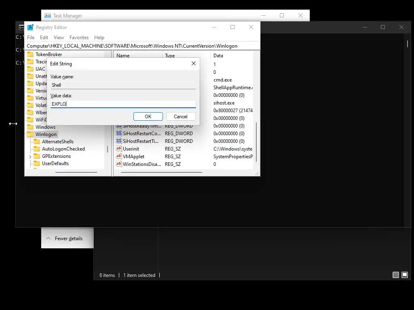Image resolution: width=414 pixels, height=310 pixels.
Task: Click the registry path address bar
Action: pyautogui.click(x=142, y=46)
